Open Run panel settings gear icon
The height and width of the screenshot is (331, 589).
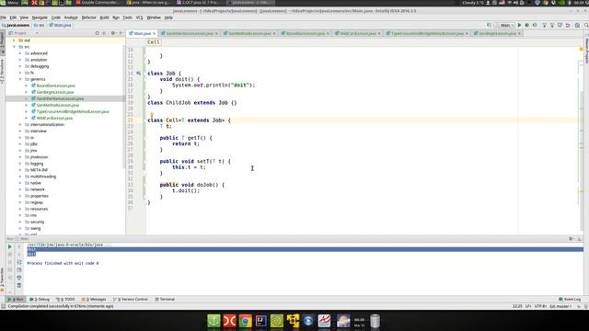(x=571, y=239)
